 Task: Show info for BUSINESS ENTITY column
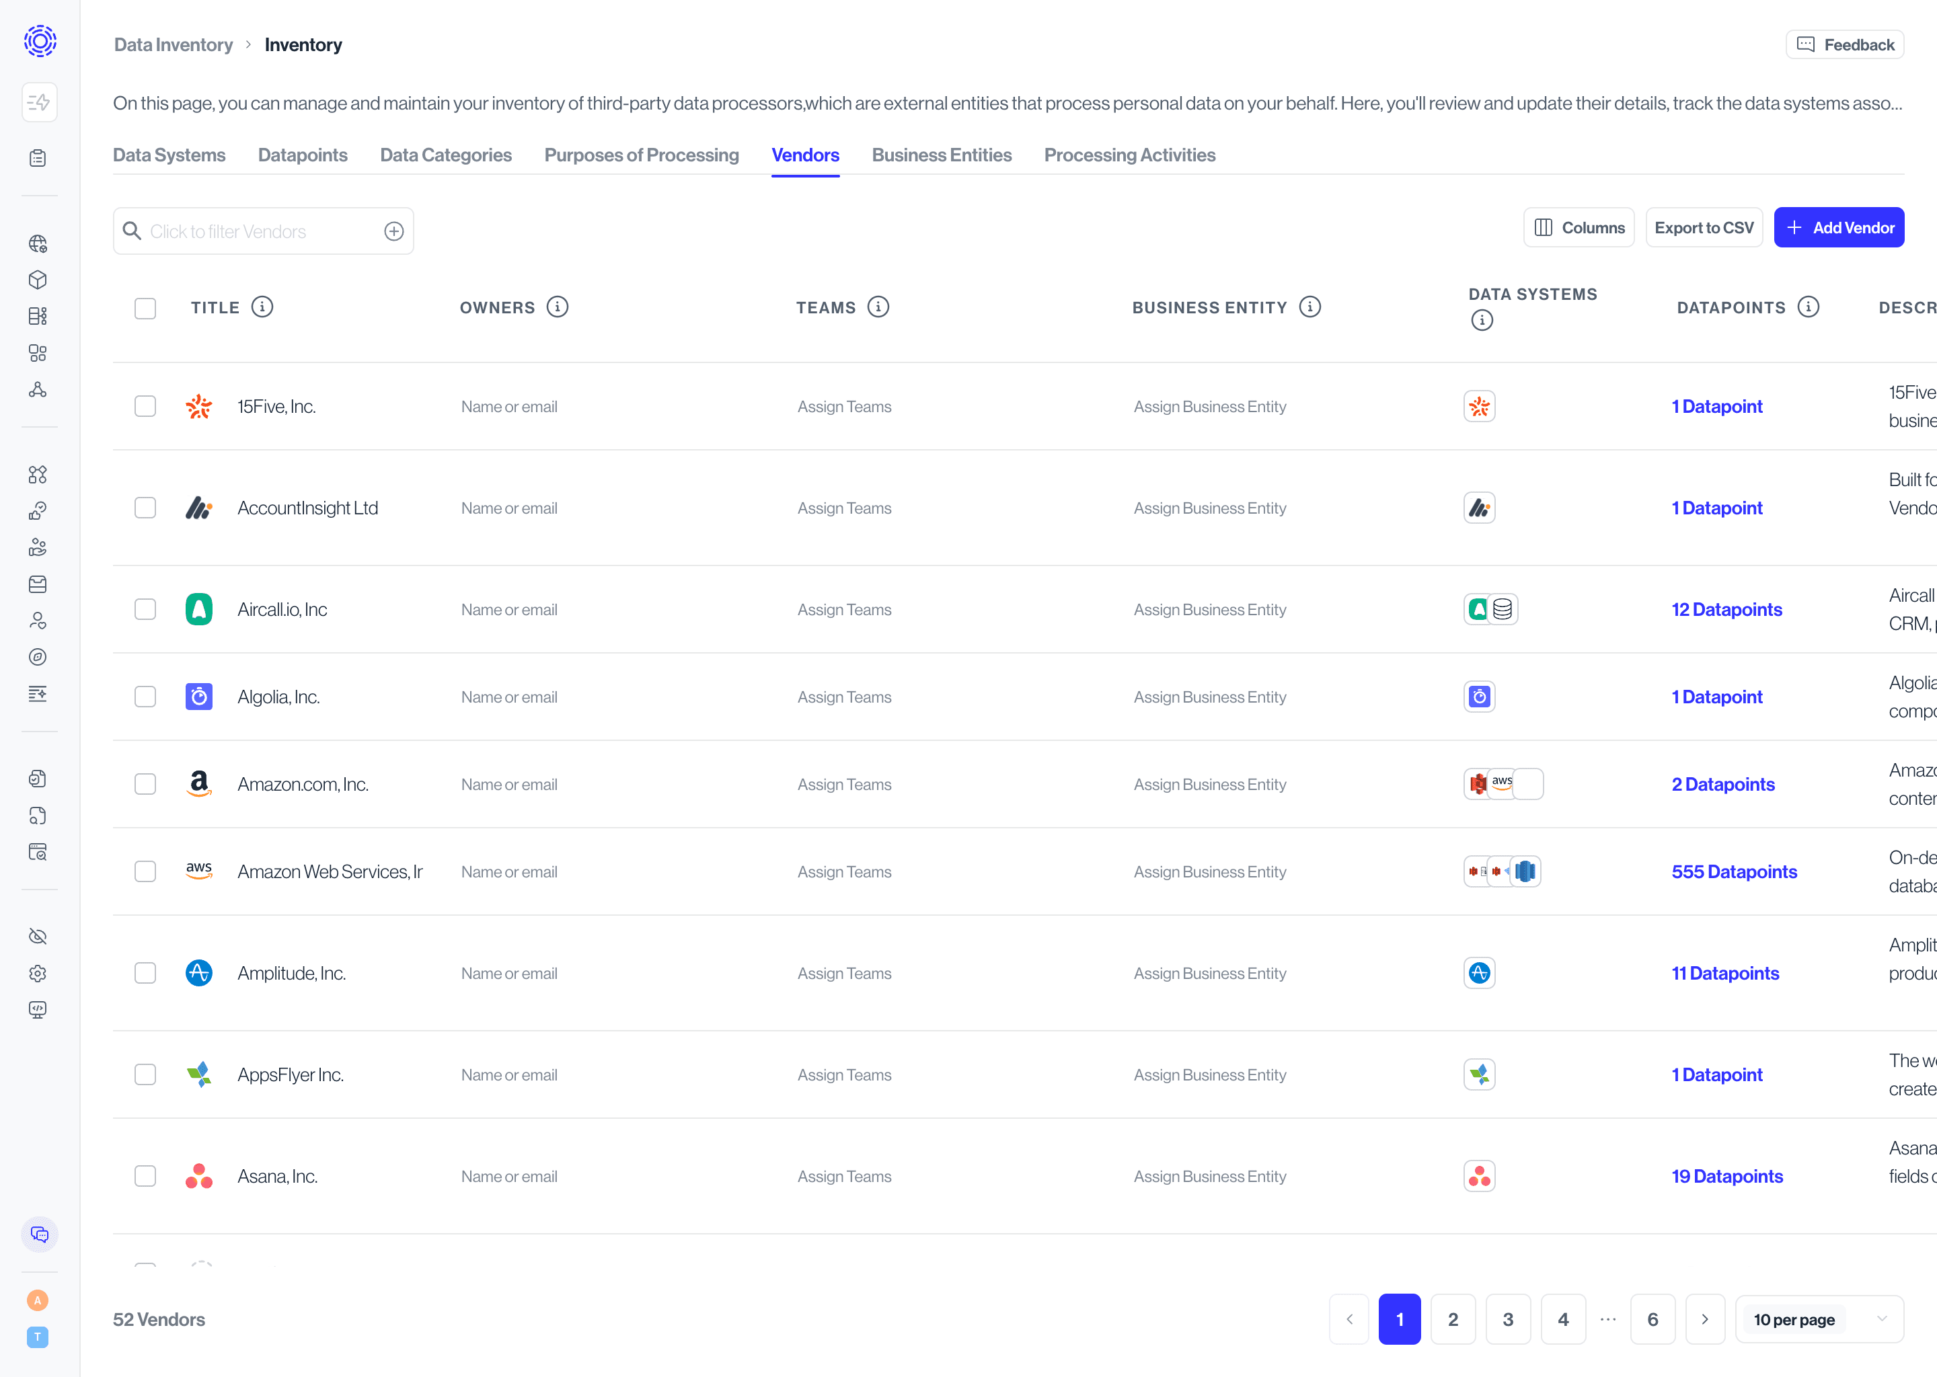tap(1310, 307)
